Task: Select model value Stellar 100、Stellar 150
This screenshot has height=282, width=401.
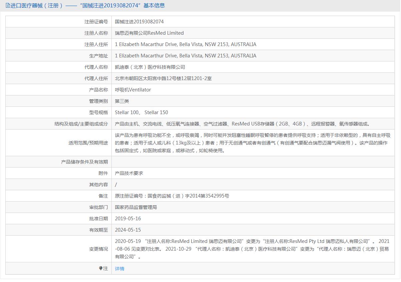Action: tap(141, 112)
